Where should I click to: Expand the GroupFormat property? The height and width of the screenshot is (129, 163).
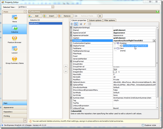coord(71,61)
